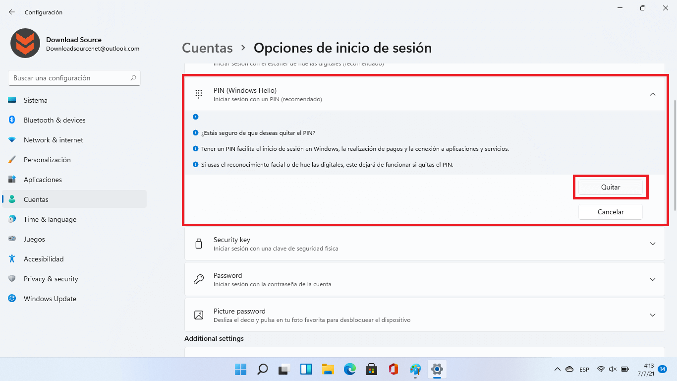Click the Accesibilidad figure icon
This screenshot has width=677, height=381.
pos(12,259)
